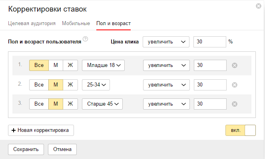Image resolution: width=265 pixels, height=159 pixels.
Task: Remove adjustment row 3 with its delete icon
Action: [x=235, y=104]
